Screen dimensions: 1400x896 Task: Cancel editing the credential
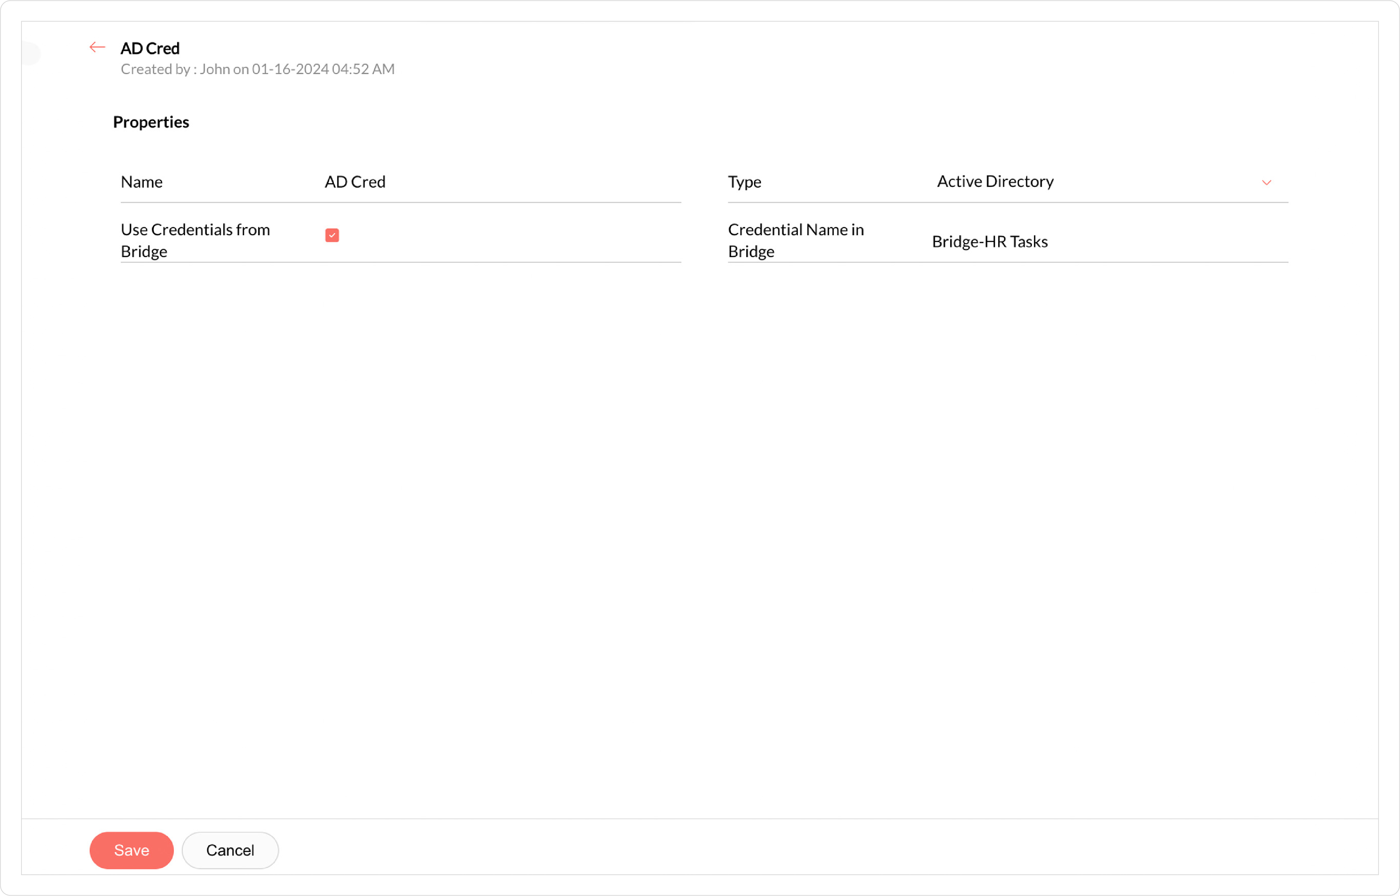coord(230,850)
